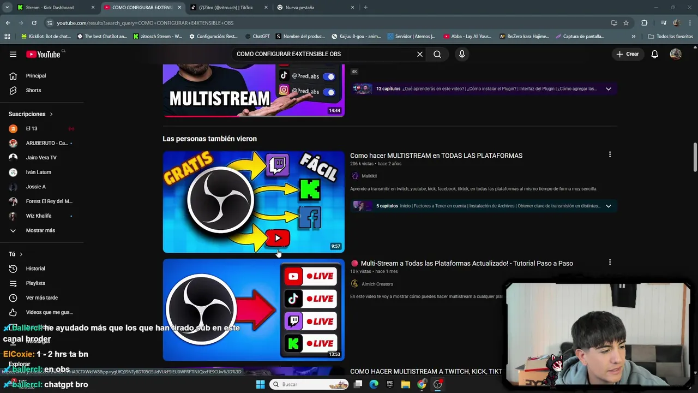Open Epic Games Launcher from the taskbar

tap(389, 384)
